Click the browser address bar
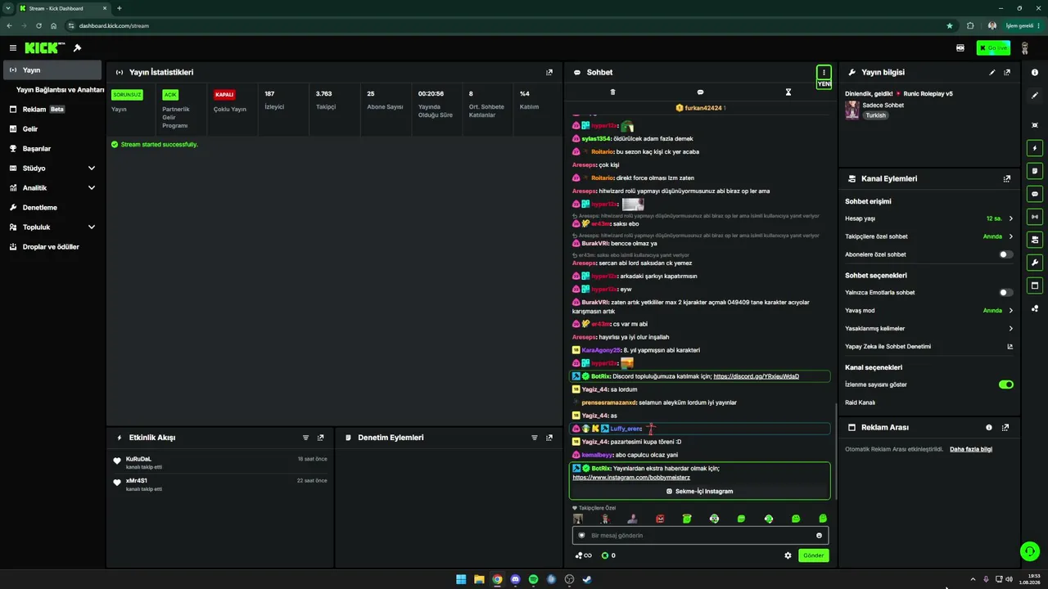 tap(508, 25)
